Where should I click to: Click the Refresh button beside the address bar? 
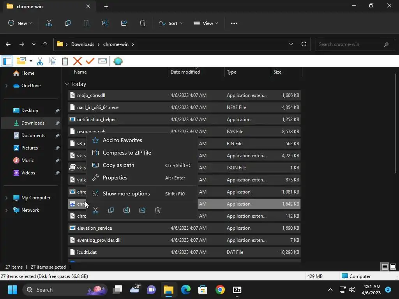pyautogui.click(x=304, y=44)
